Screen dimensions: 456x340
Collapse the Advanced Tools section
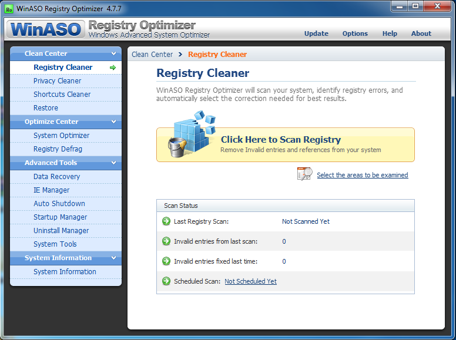(114, 163)
